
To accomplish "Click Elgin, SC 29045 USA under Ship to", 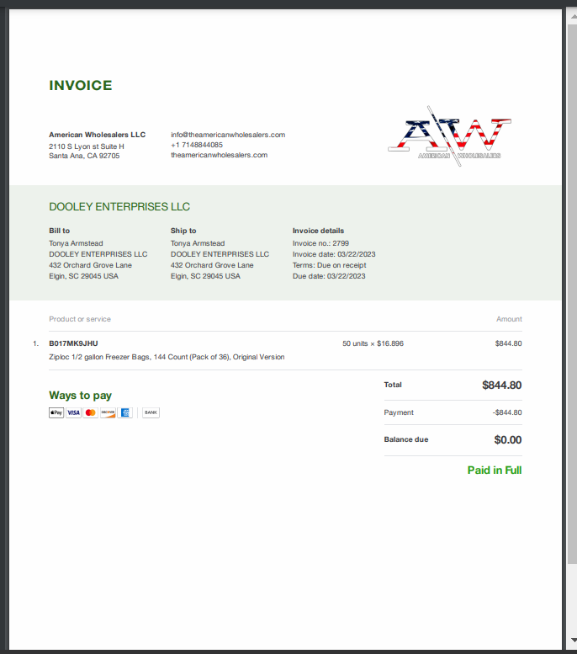I will pyautogui.click(x=205, y=276).
